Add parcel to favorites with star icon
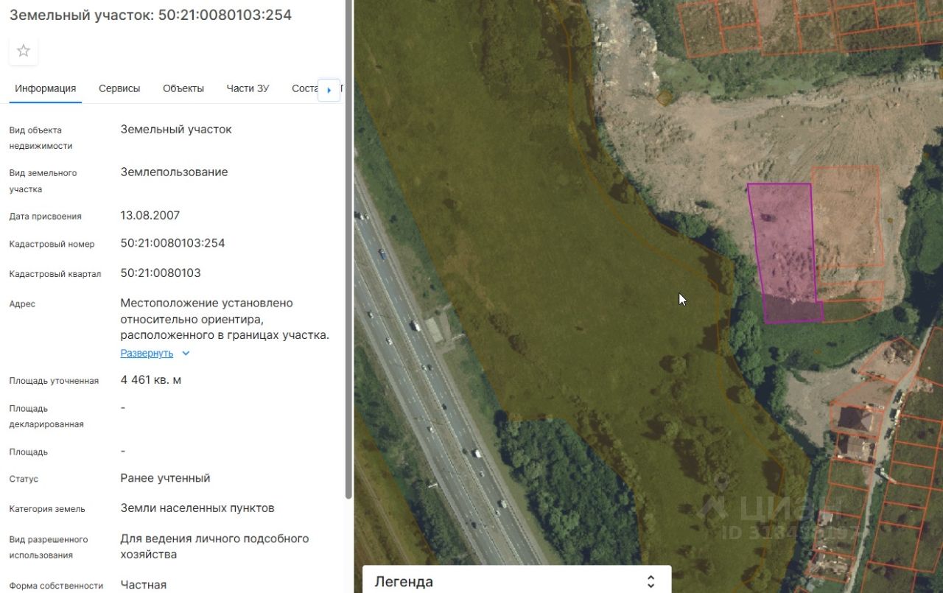Image resolution: width=943 pixels, height=593 pixels. tap(24, 51)
